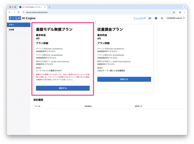This screenshot has height=144, width=194.
Task: Click the 契約履歴 heading
Action: tap(38, 100)
